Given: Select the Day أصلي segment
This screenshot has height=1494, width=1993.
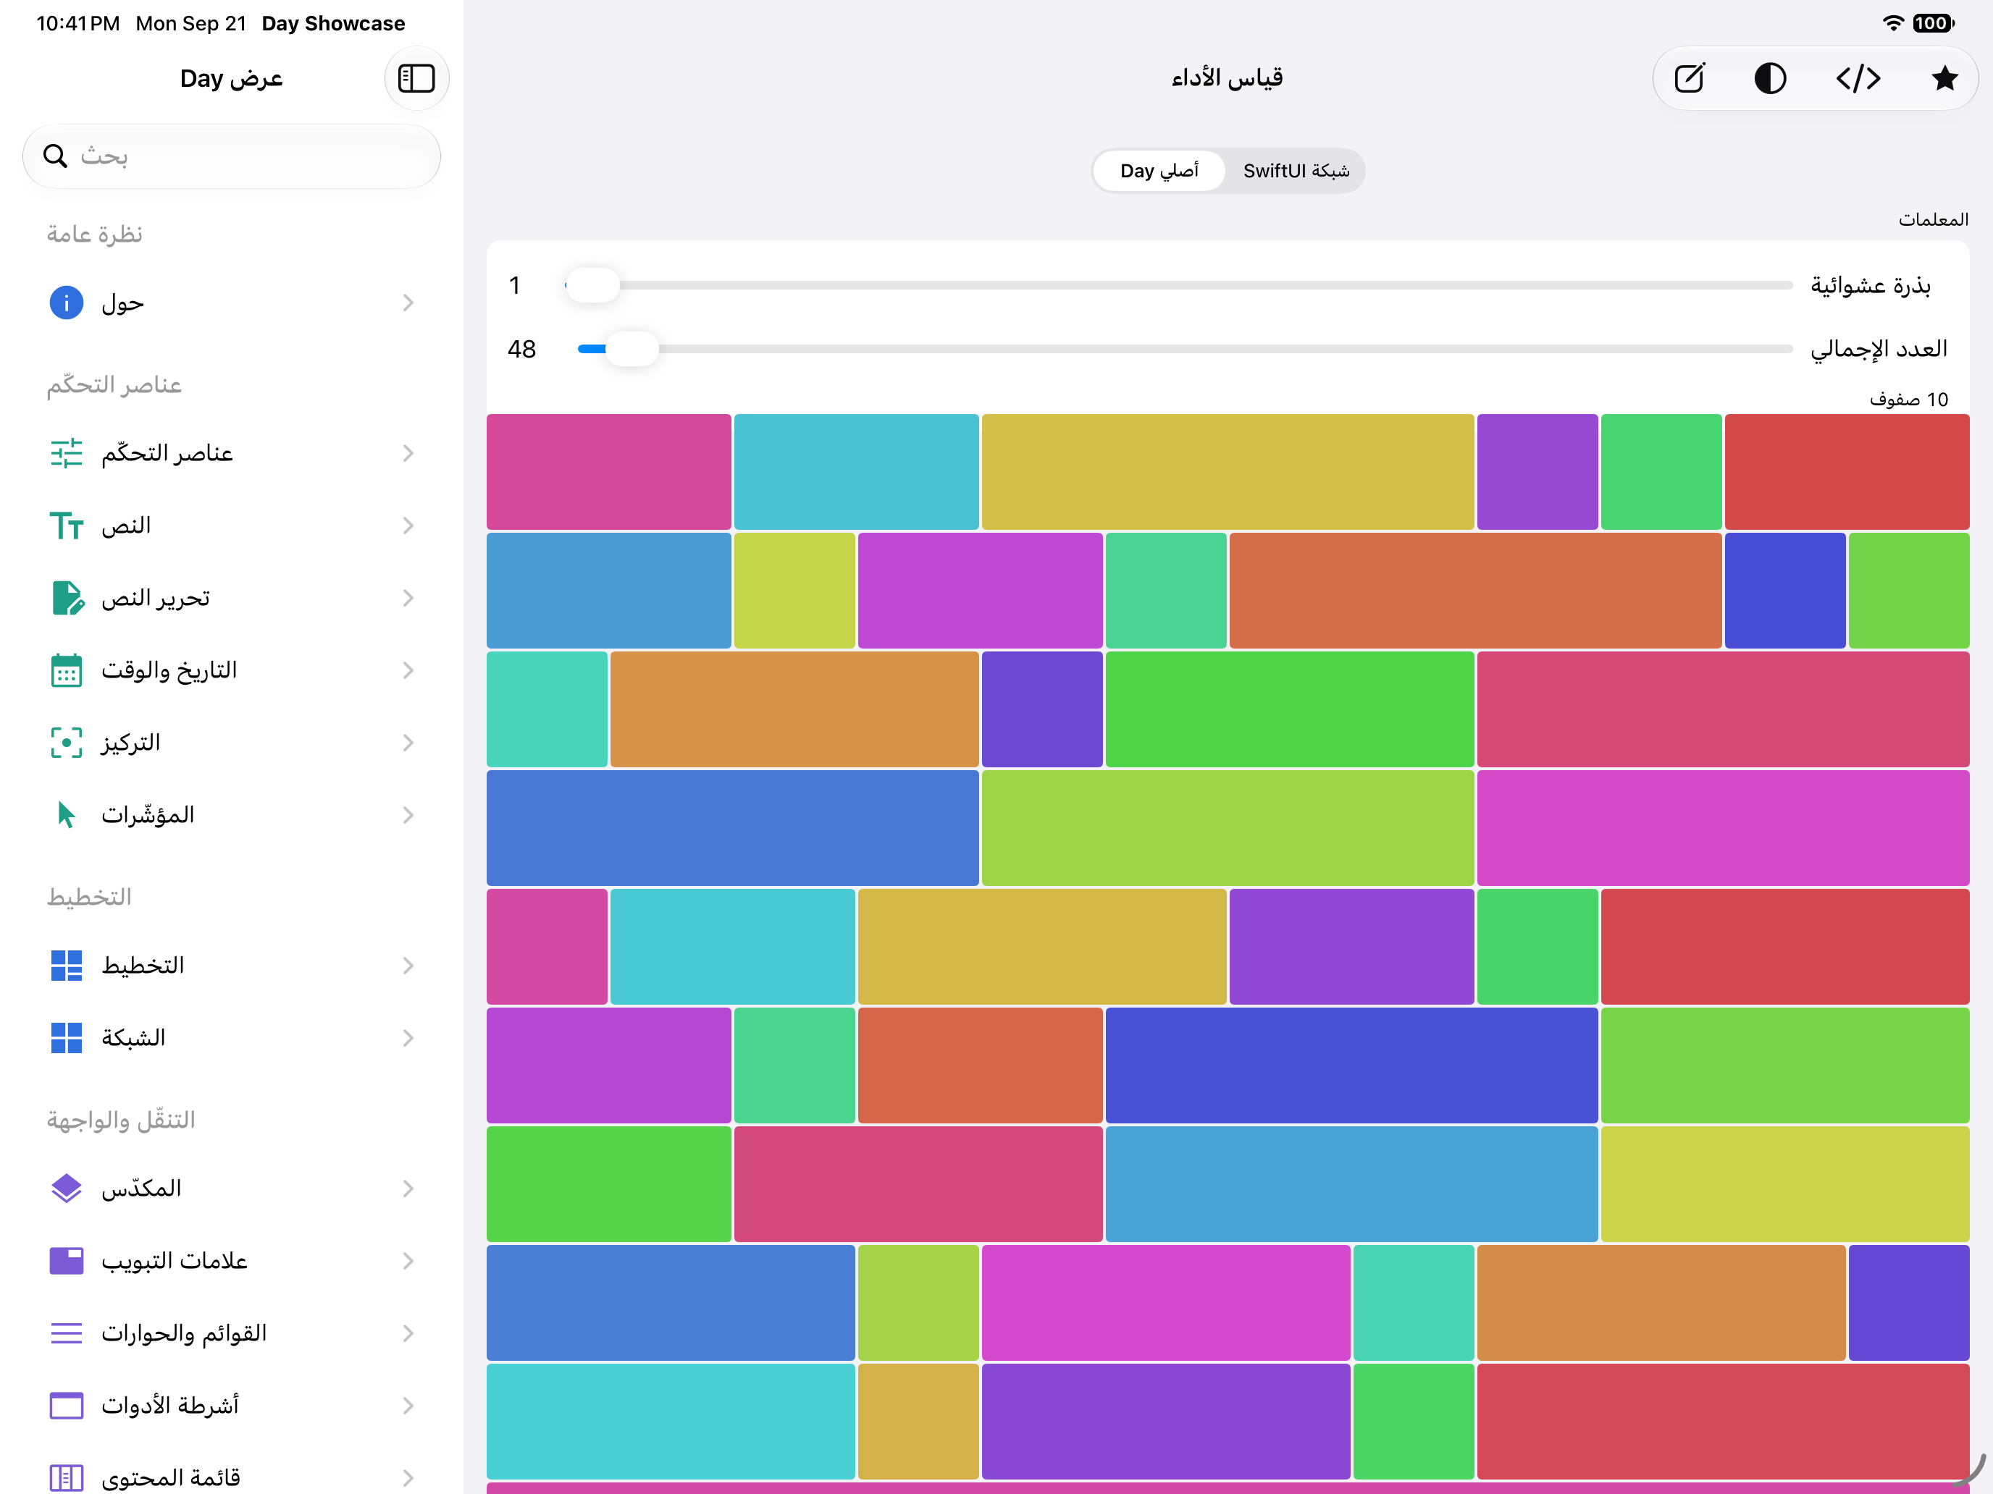Looking at the screenshot, I should [1159, 171].
